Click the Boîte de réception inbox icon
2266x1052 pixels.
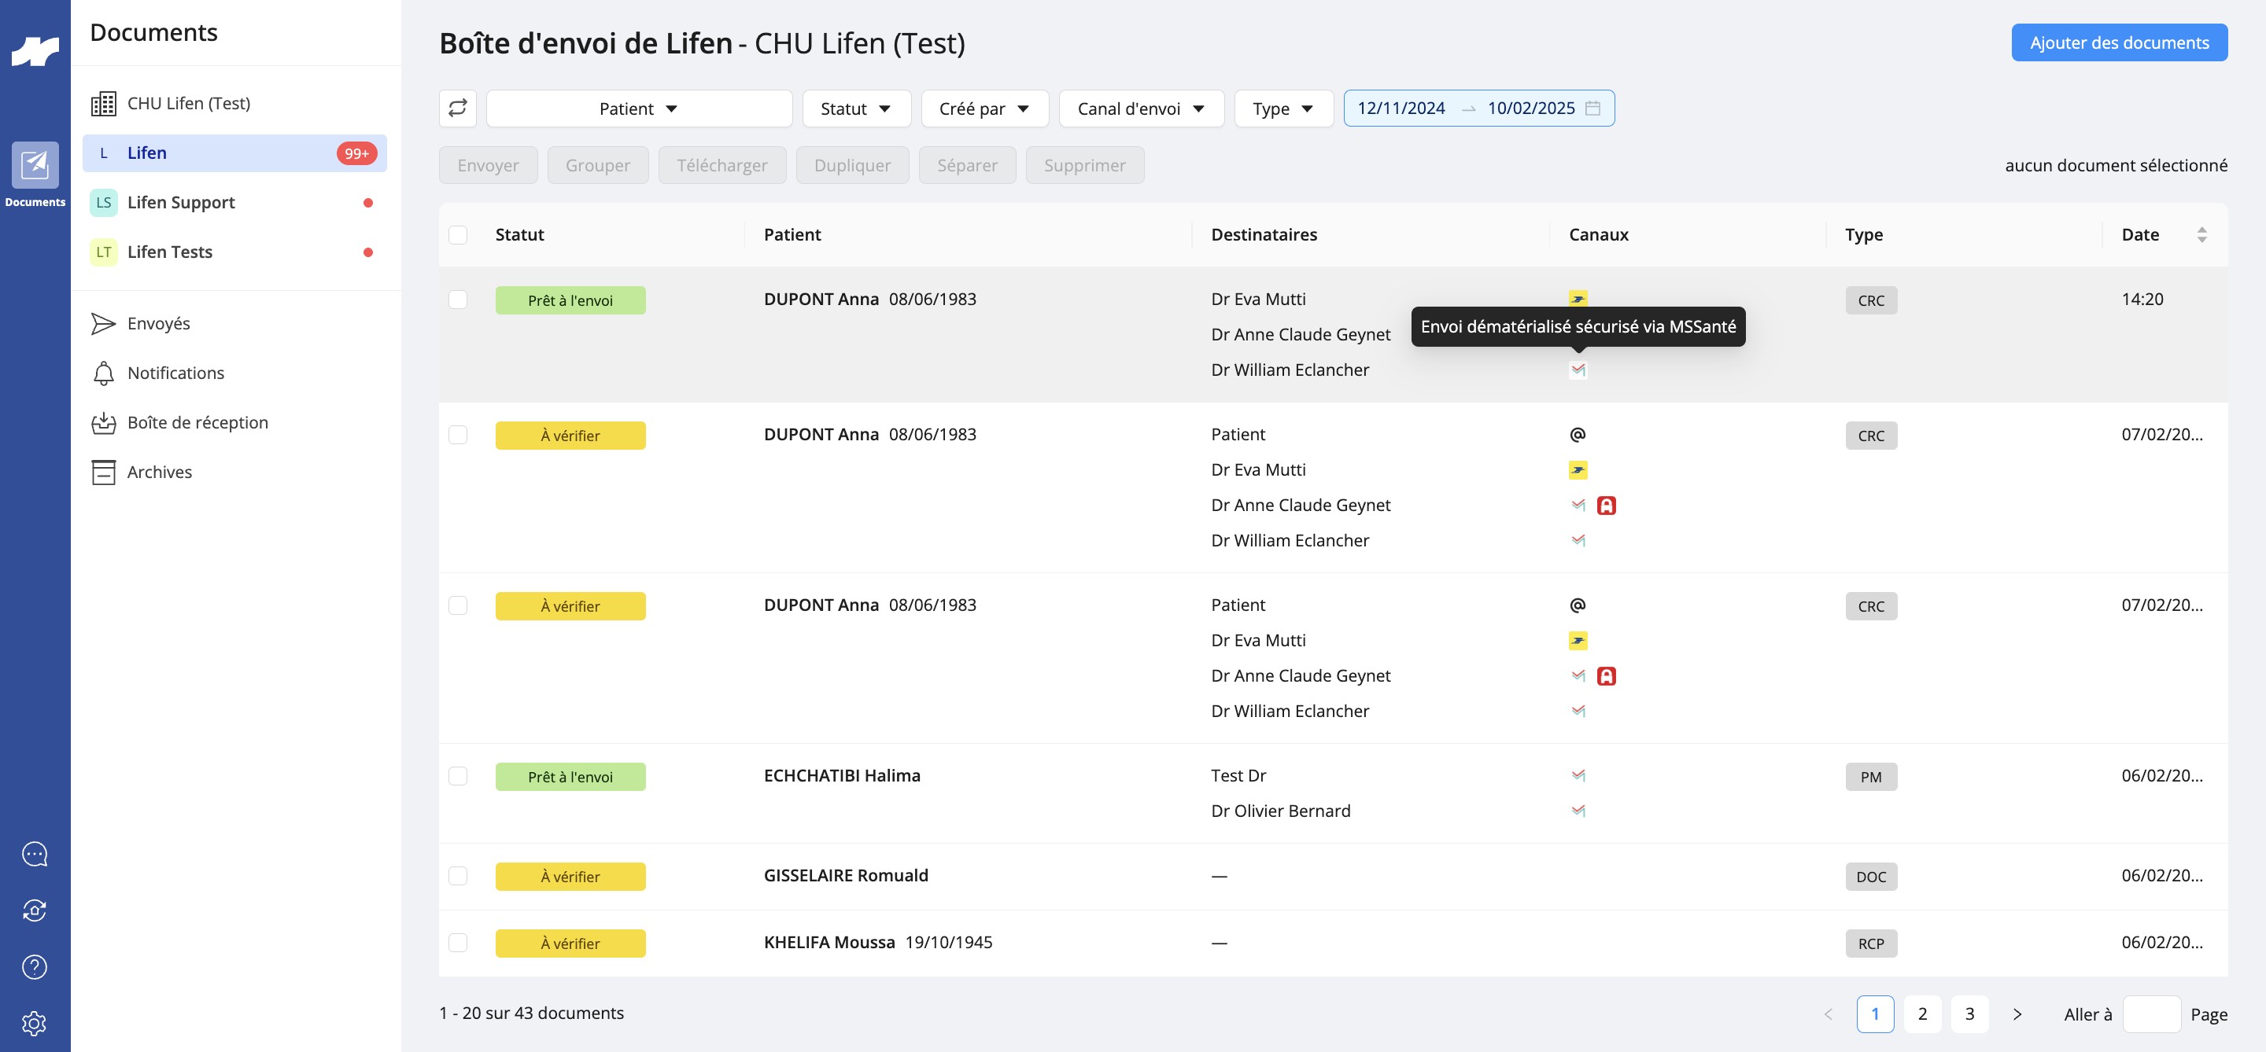[104, 423]
